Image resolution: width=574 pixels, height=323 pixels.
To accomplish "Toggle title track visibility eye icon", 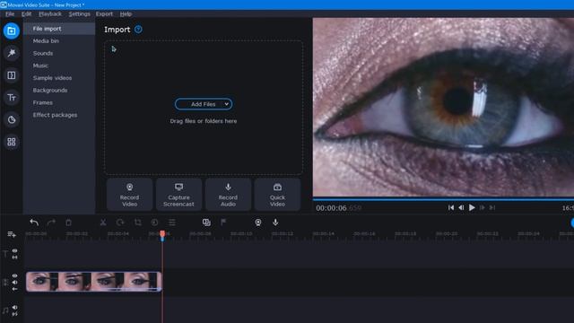I will [x=14, y=251].
